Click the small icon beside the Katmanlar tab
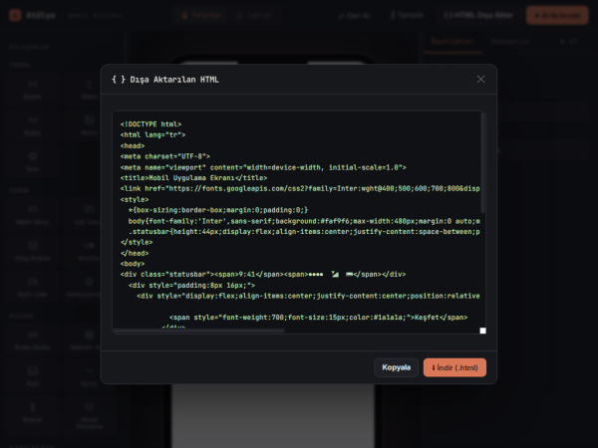Image resolution: width=598 pixels, height=448 pixels. (x=562, y=41)
